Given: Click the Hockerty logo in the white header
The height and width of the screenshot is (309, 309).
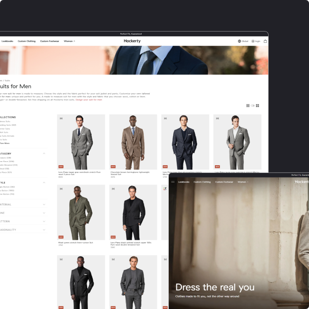Looking at the screenshot, I should click(x=132, y=41).
